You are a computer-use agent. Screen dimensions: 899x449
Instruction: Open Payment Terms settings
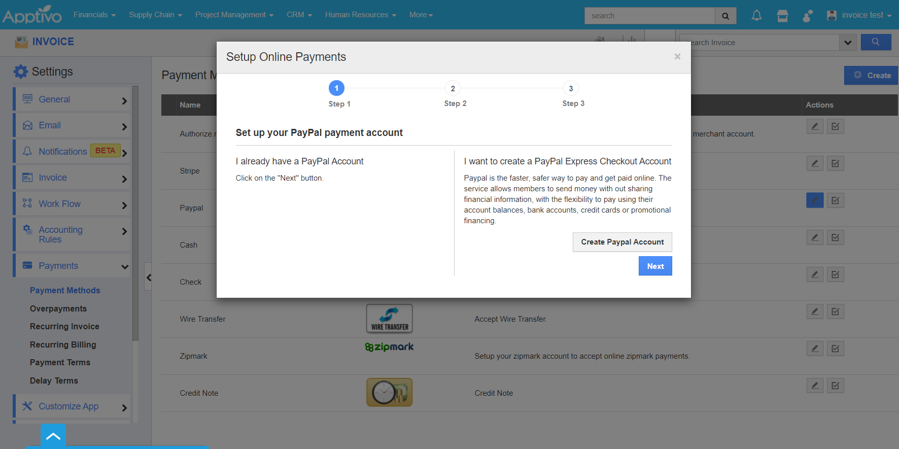(60, 362)
